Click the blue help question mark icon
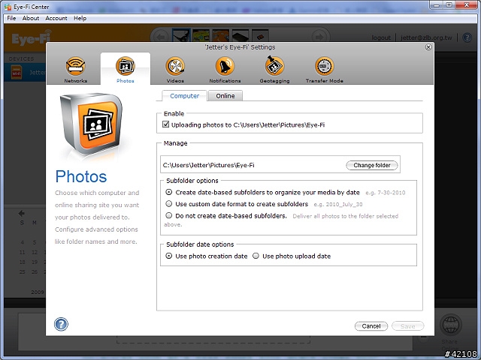The image size is (481, 360). point(61,324)
